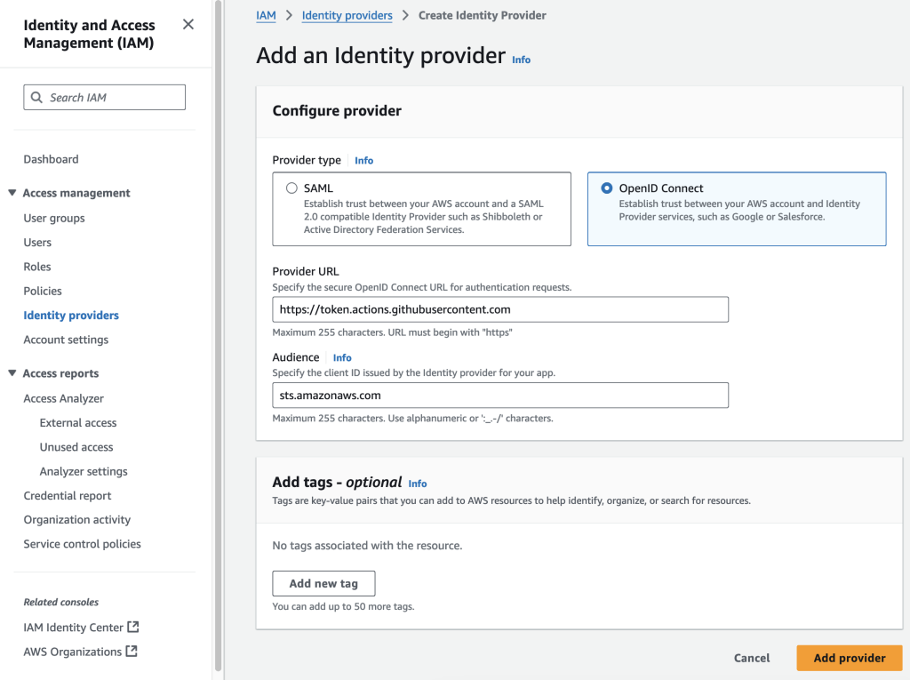Add a new tag

323,583
